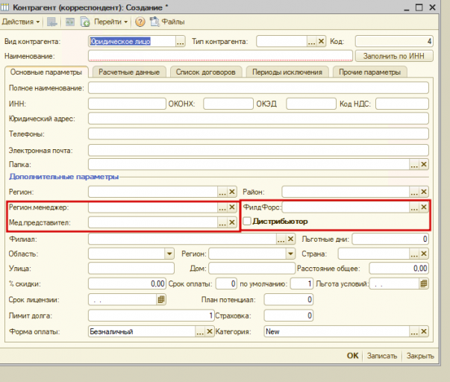
Task: Open Категория selection ellipsis button
Action: click(x=414, y=332)
